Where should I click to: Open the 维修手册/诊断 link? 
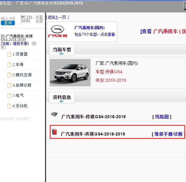click(x=168, y=134)
